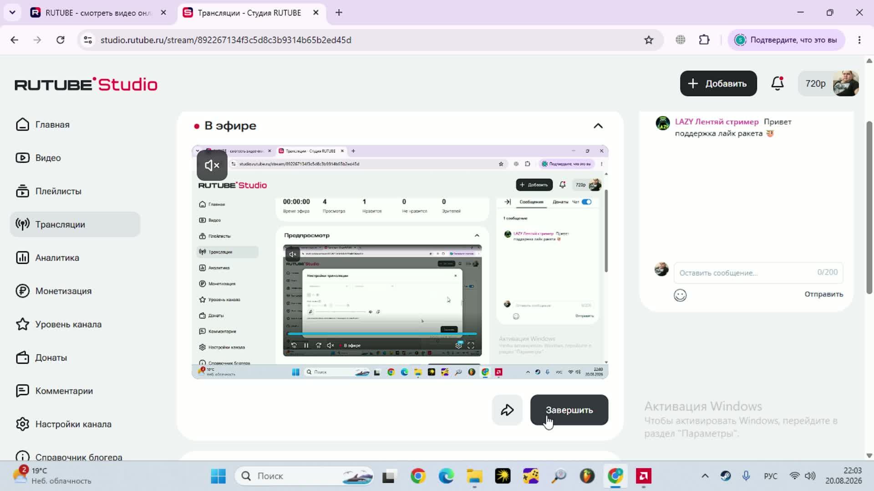Click the LAZY Лентяй стример avatar
The width and height of the screenshot is (874, 491).
[x=663, y=123]
